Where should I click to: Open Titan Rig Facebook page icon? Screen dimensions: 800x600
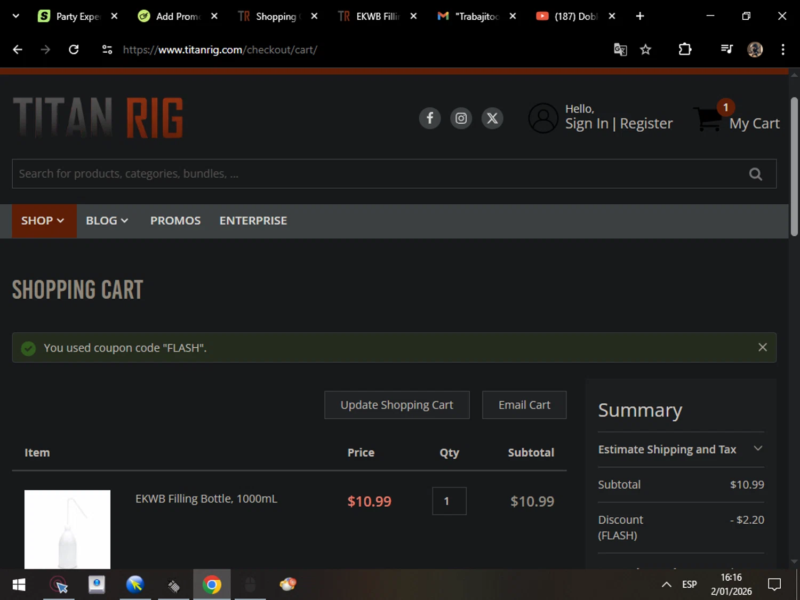(429, 118)
